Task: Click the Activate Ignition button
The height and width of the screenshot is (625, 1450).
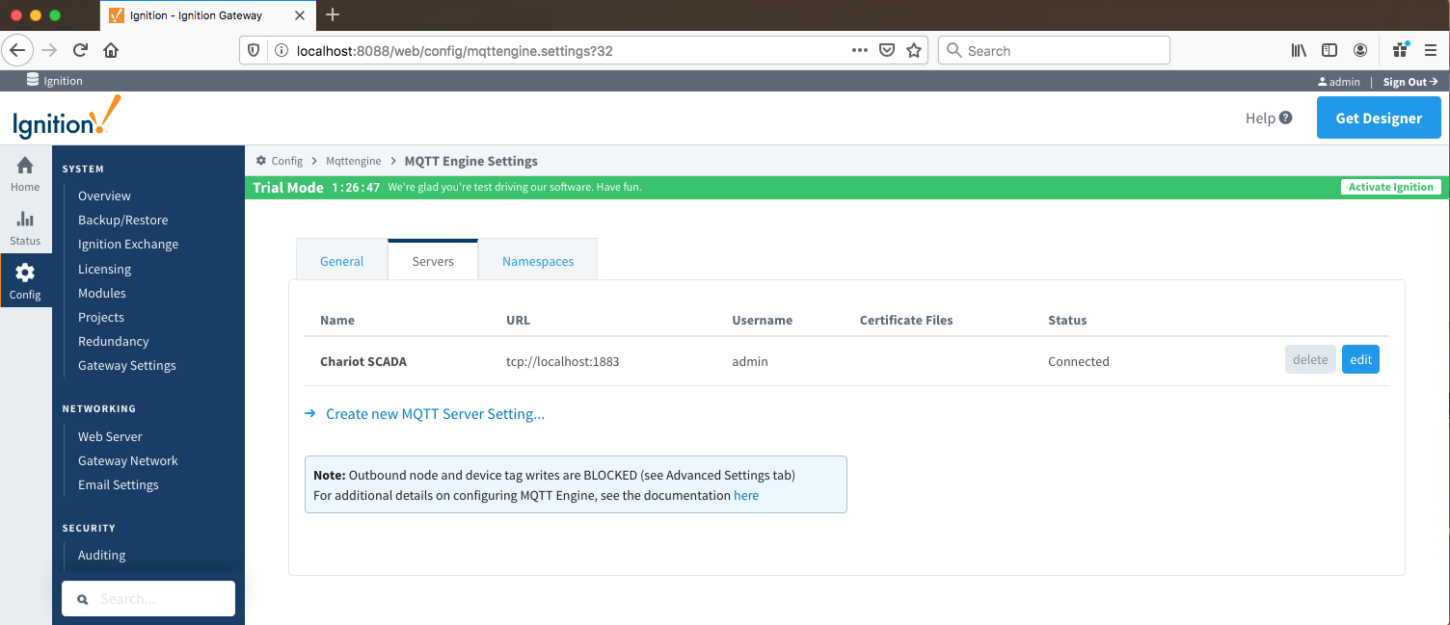Action: pos(1391,187)
